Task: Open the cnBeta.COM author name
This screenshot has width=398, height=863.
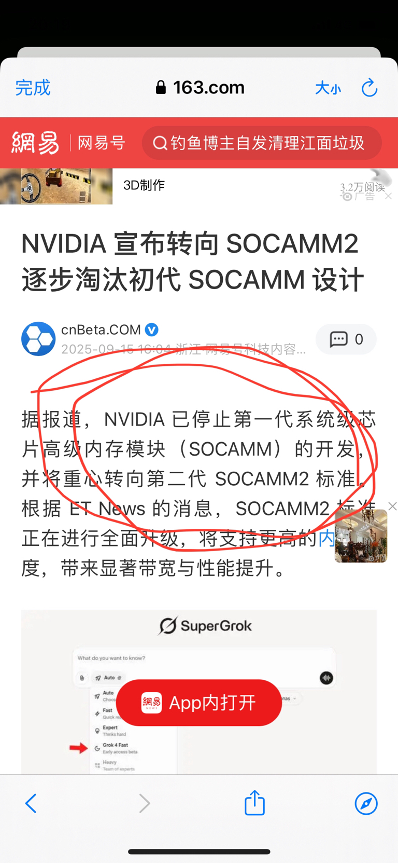Action: (x=101, y=330)
